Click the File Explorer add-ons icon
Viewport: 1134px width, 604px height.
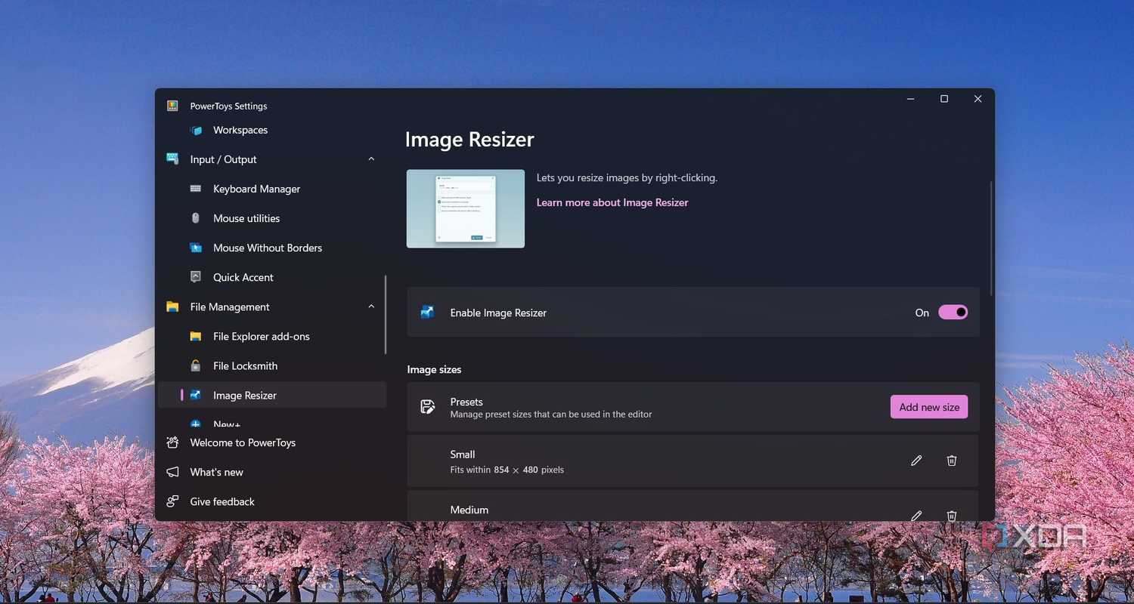pyautogui.click(x=196, y=336)
